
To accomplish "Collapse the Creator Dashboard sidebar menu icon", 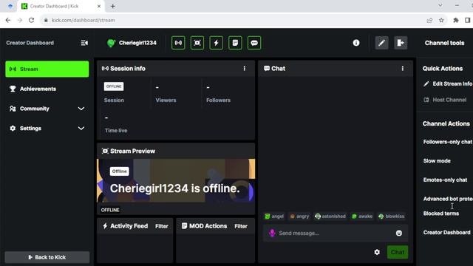I will point(84,43).
